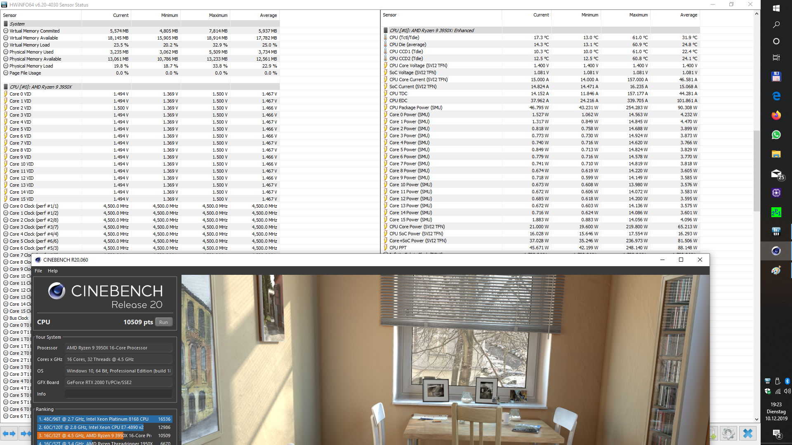792x445 pixels.
Task: Click the blue X close sensors button
Action: [747, 433]
